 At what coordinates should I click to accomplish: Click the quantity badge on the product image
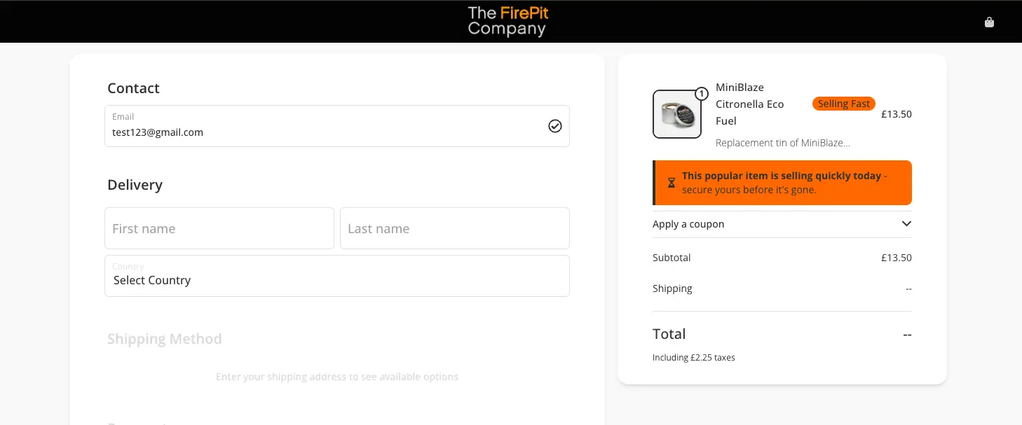[701, 92]
